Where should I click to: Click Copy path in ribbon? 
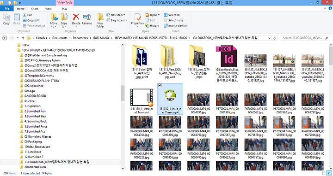(31, 20)
